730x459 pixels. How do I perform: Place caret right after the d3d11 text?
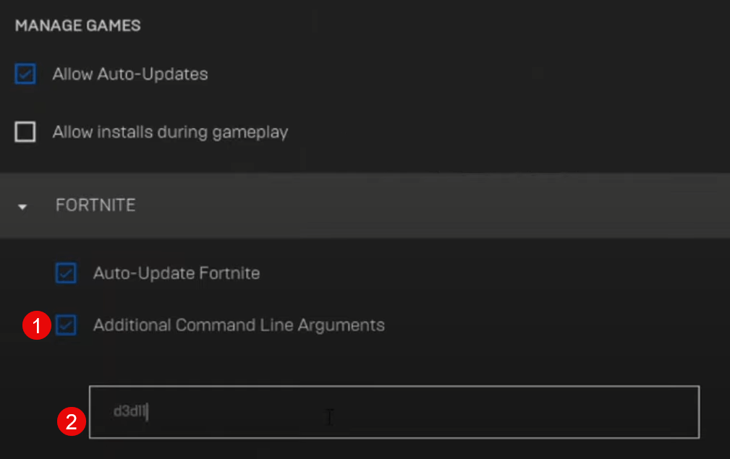148,412
